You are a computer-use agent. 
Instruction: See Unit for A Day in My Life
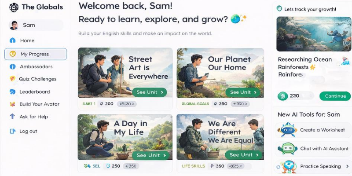[150, 155]
